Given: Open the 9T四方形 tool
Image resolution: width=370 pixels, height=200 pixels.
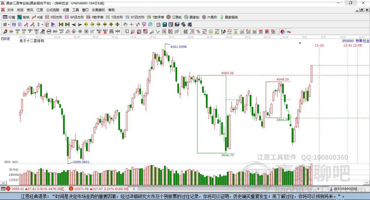Looking at the screenshot, I should pos(135,17).
